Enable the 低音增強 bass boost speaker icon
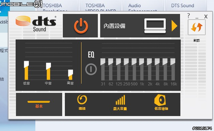The image size is (214, 131). point(160,100)
